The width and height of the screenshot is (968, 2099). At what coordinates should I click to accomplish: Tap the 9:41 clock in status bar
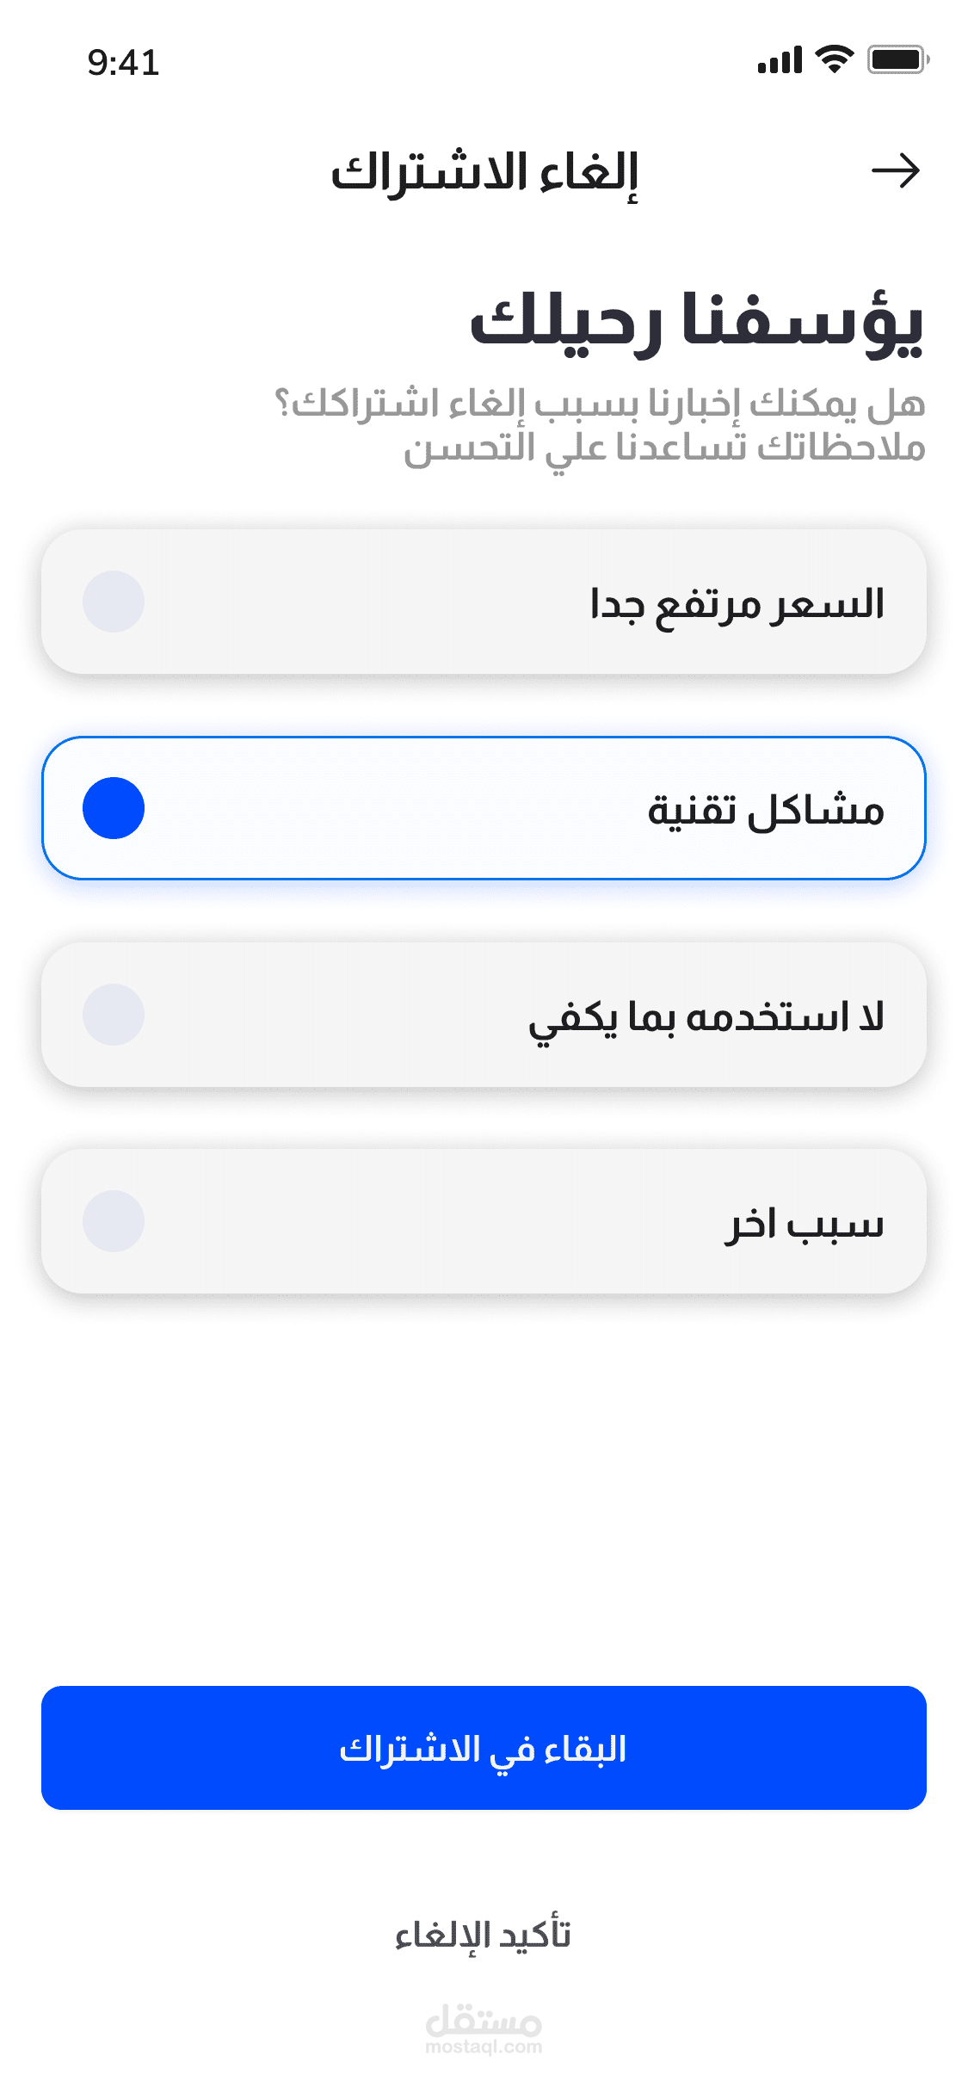123,62
